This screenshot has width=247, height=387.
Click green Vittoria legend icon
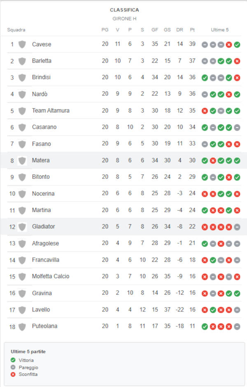pyautogui.click(x=13, y=360)
